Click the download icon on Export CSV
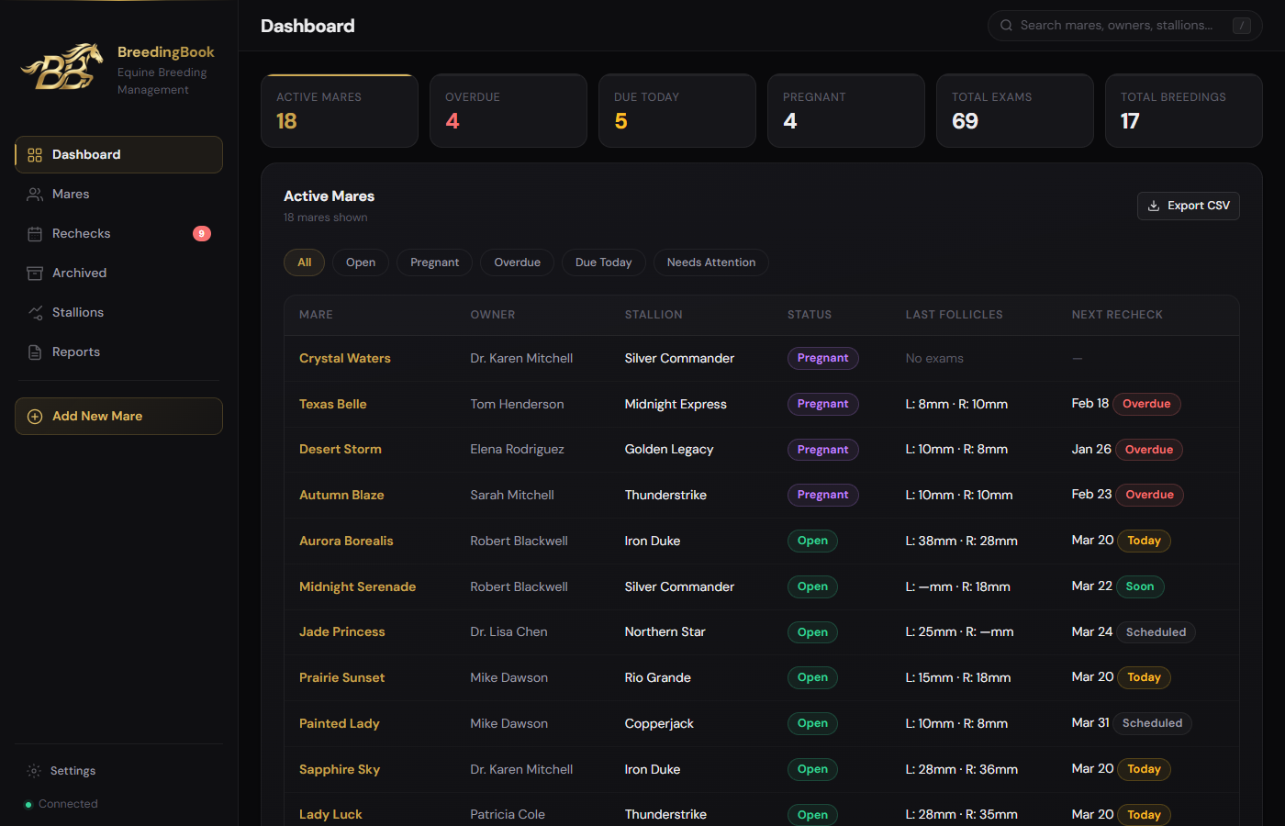1285x826 pixels. pyautogui.click(x=1154, y=206)
